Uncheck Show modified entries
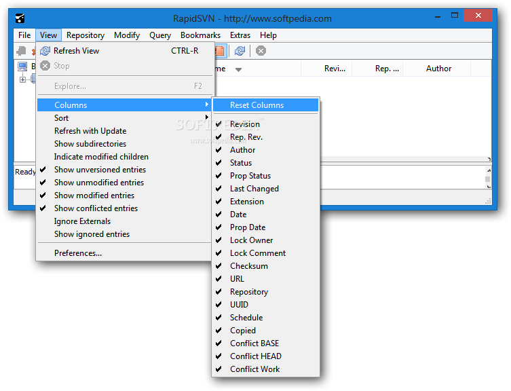This screenshot has height=391, width=511. click(125, 195)
